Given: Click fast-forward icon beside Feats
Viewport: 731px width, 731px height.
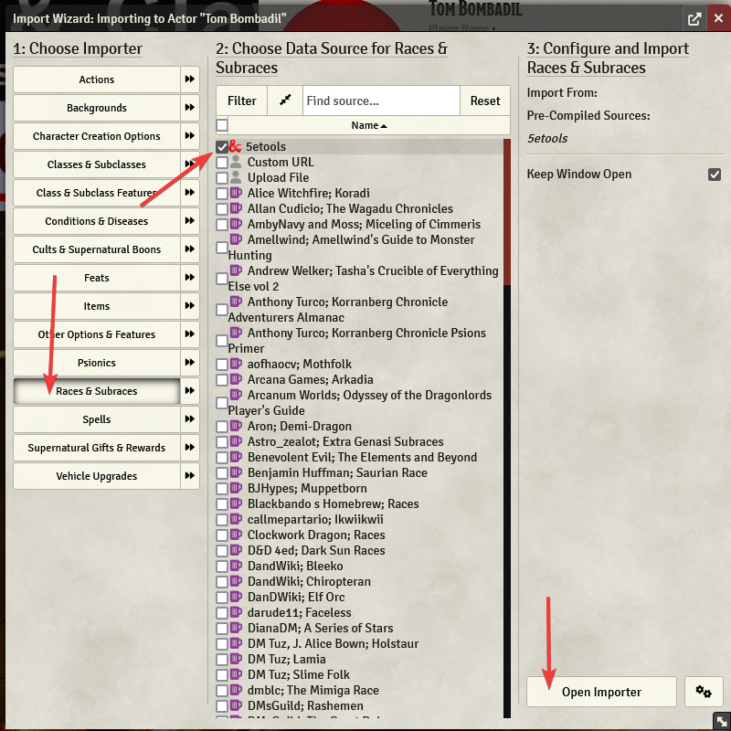Looking at the screenshot, I should pos(190,278).
